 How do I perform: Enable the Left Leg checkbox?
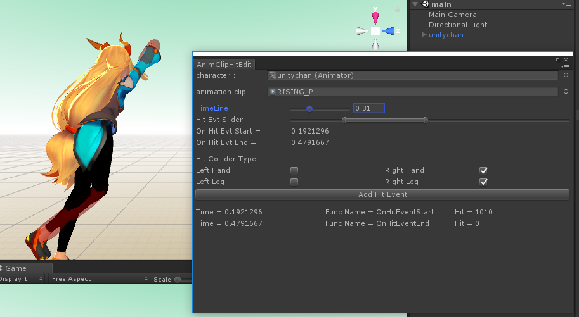[x=294, y=182]
